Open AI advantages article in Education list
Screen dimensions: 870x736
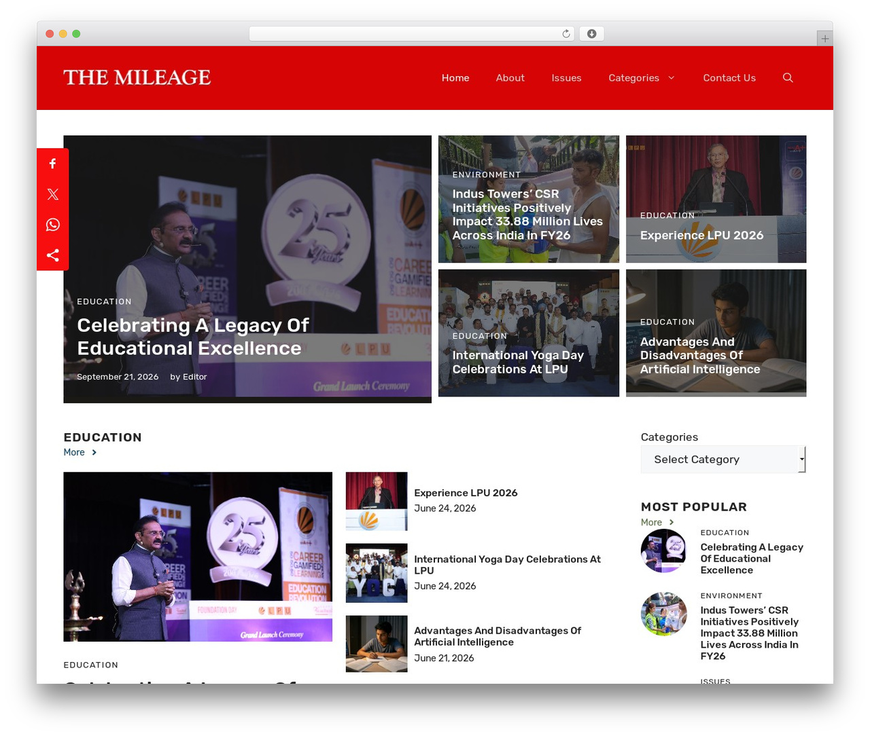tap(498, 636)
